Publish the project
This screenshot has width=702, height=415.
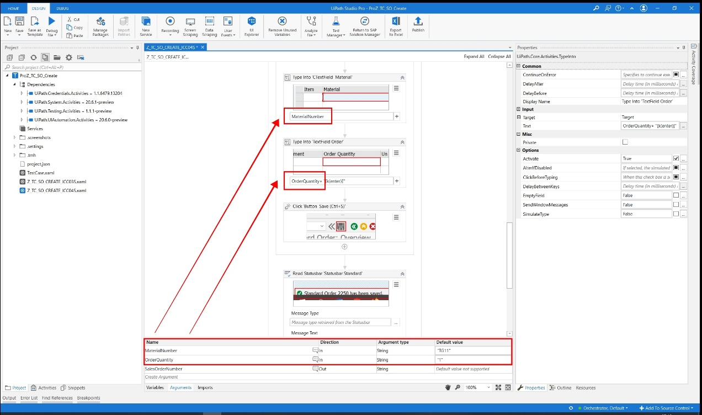pyautogui.click(x=418, y=26)
